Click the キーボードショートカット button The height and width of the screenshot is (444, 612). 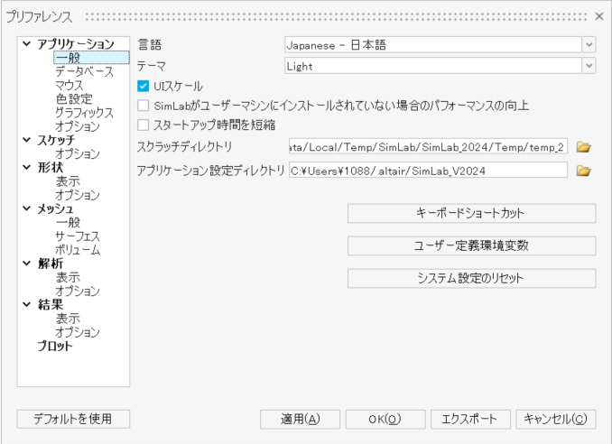pos(471,214)
